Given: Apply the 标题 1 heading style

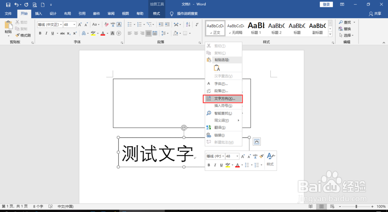Looking at the screenshot, I should click(x=256, y=28).
